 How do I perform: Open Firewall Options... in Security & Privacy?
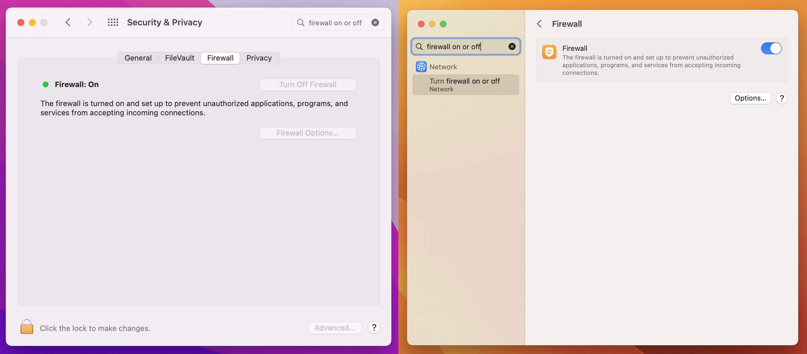307,133
